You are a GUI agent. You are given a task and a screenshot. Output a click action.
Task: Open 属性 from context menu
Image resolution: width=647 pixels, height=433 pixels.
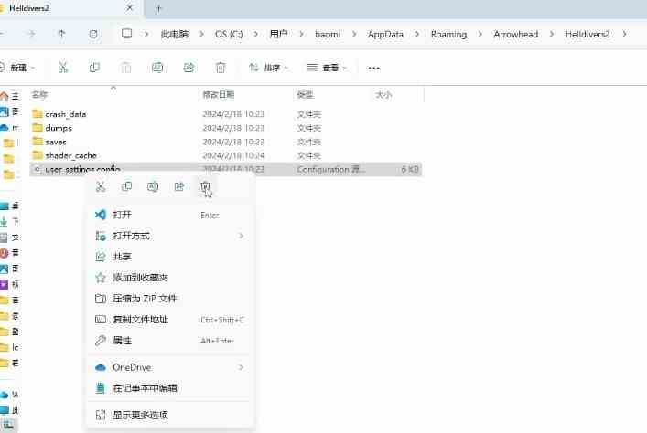click(x=169, y=341)
